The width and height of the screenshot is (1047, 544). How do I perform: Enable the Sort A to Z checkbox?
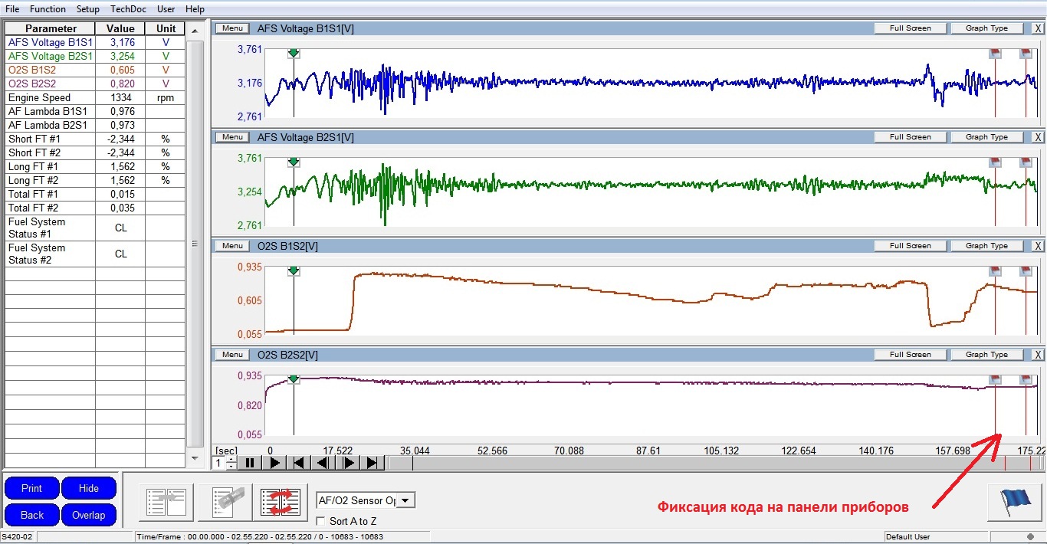(x=322, y=521)
